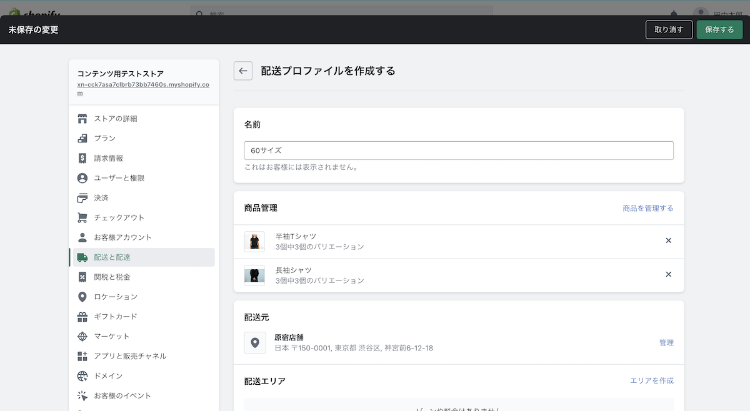
Task: Click the 関税と税金 tax icon
Action: [82, 277]
